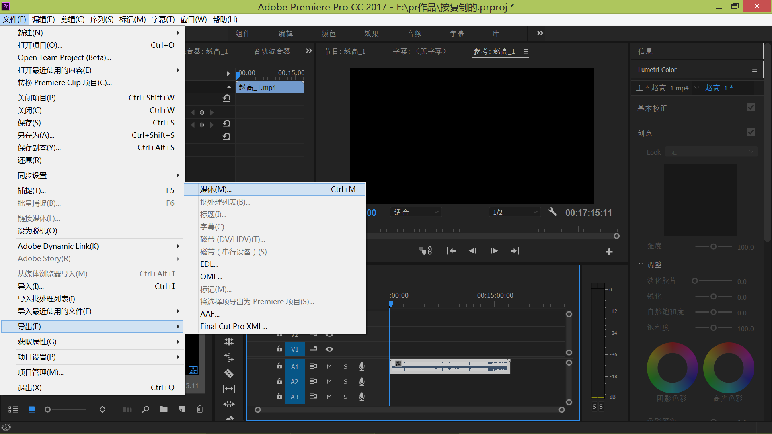Viewport: 772px width, 434px height.
Task: Create a new bin with folder icon
Action: pyautogui.click(x=164, y=409)
